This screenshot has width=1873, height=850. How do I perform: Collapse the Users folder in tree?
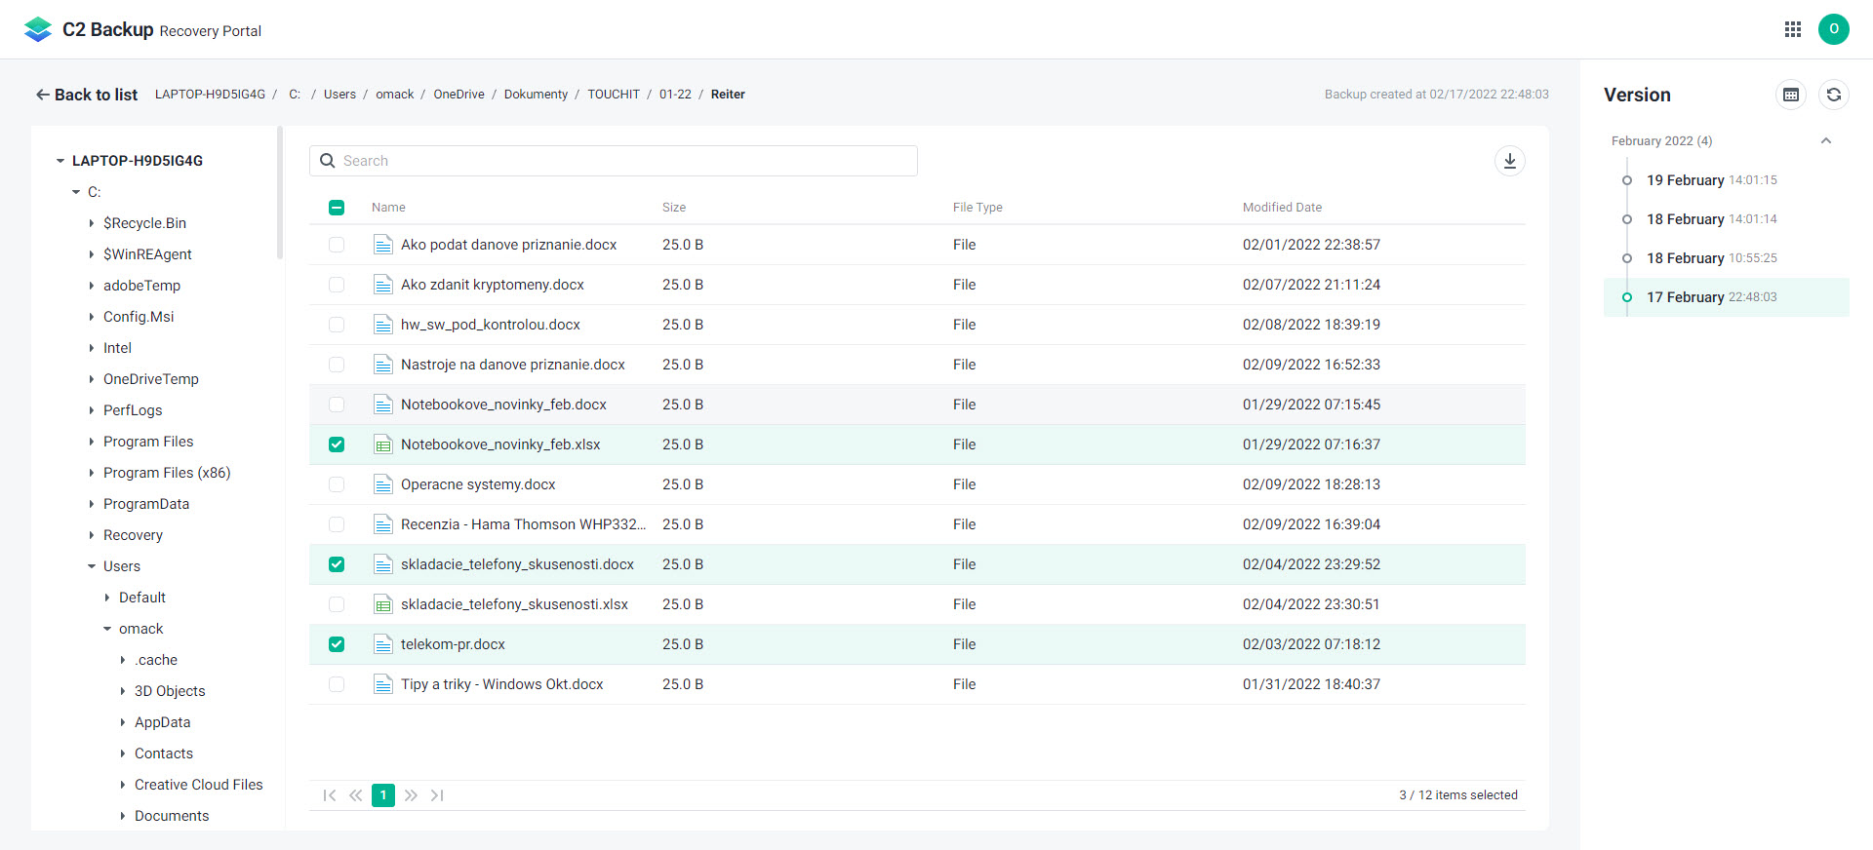tap(92, 566)
